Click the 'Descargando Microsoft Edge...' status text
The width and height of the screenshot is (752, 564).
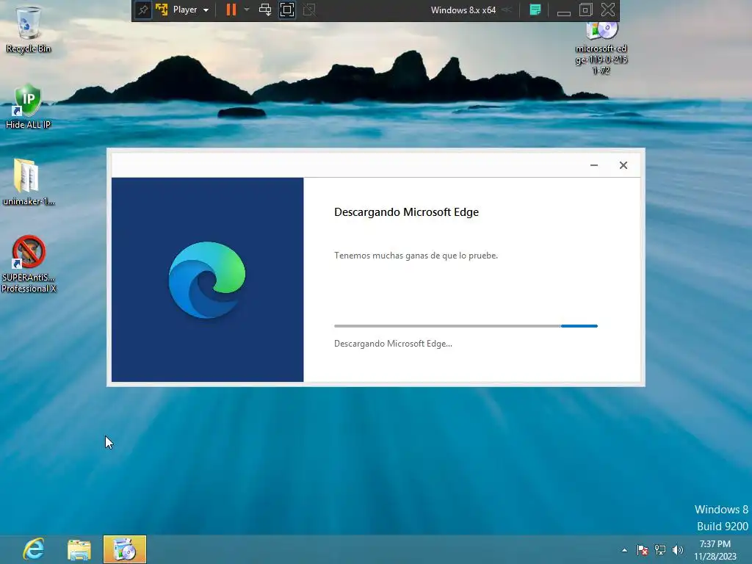(x=393, y=344)
